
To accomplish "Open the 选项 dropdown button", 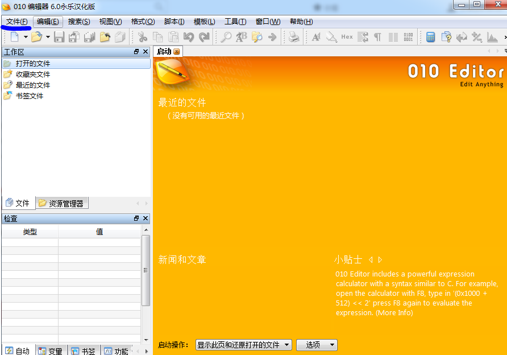I will click(317, 345).
